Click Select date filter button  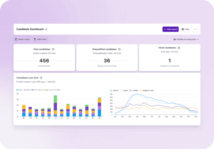tap(22, 39)
